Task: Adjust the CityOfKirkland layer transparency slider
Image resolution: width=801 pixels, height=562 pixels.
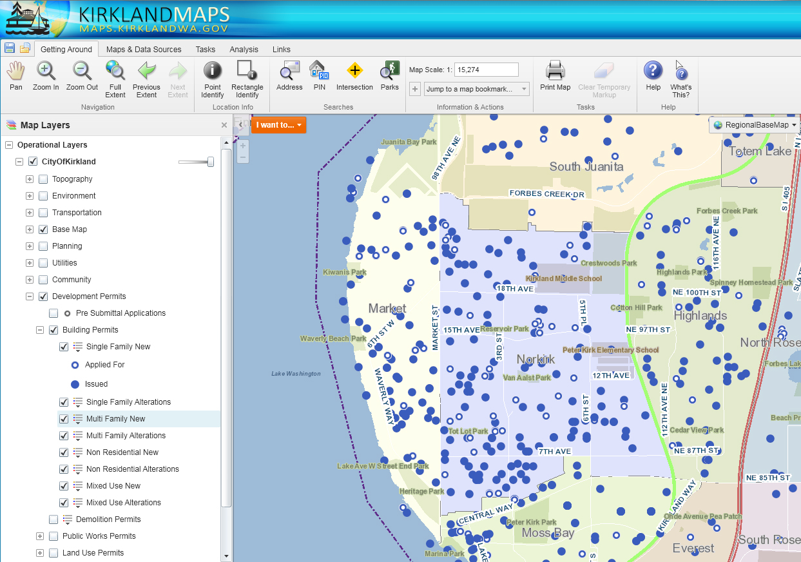Action: pos(210,162)
